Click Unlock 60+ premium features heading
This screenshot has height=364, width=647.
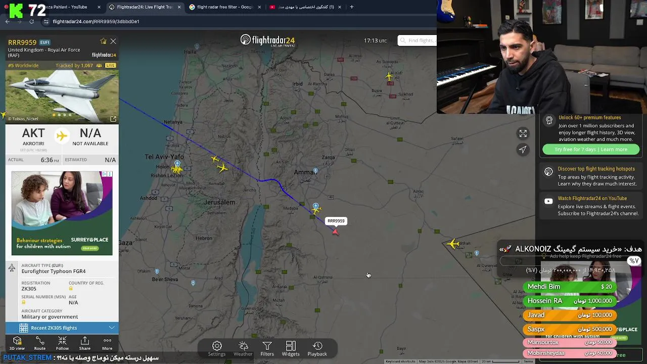coord(589,118)
